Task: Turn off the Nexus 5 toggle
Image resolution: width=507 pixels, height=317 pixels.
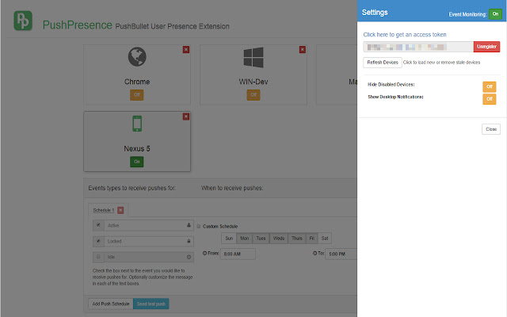Action: point(137,161)
